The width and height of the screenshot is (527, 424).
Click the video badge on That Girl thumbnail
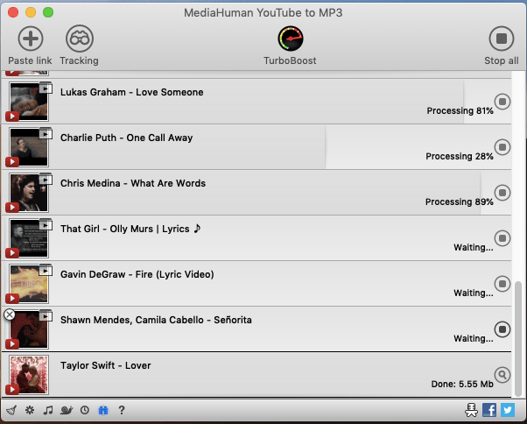point(46,224)
